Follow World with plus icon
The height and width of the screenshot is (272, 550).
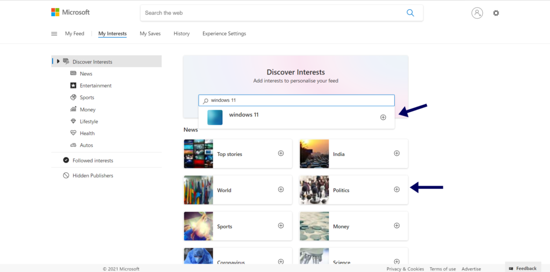tap(281, 189)
